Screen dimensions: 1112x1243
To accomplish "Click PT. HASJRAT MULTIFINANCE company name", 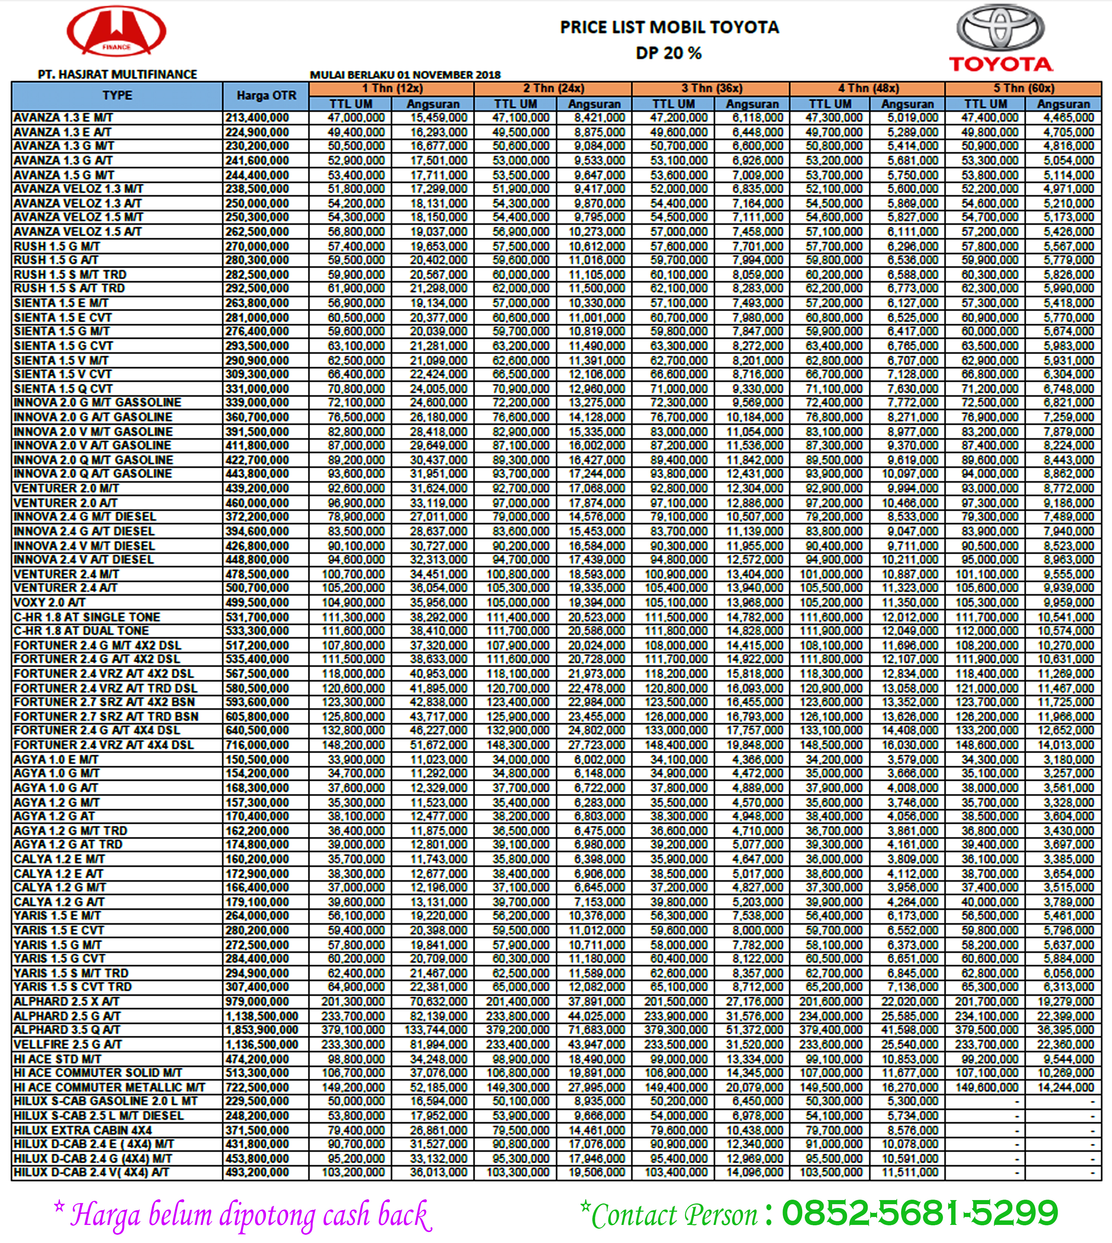I will [117, 75].
